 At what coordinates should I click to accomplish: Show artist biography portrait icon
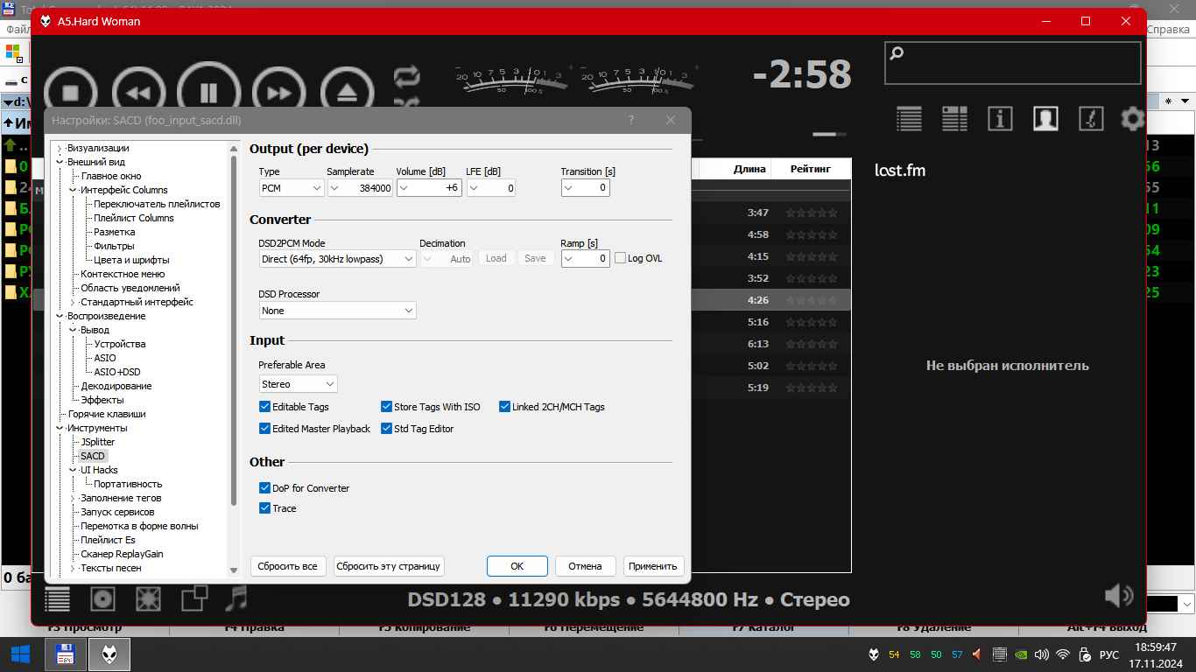[1045, 119]
